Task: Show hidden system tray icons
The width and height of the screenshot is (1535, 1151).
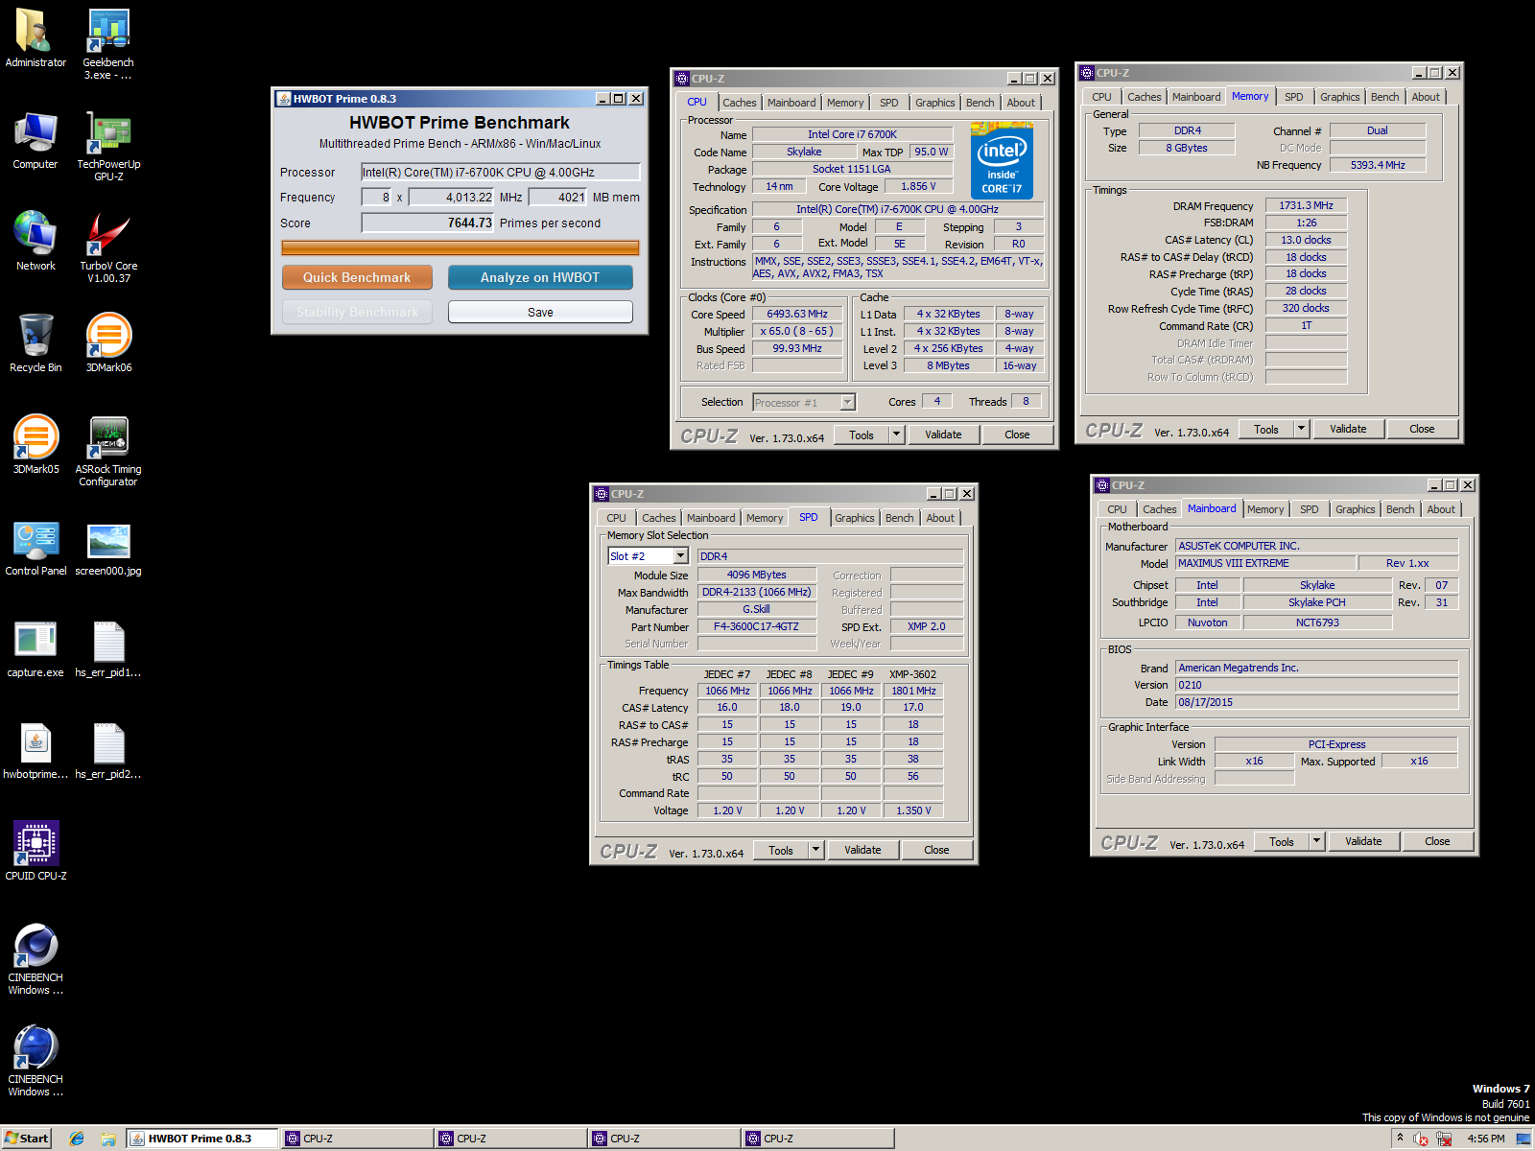Action: click(1400, 1139)
